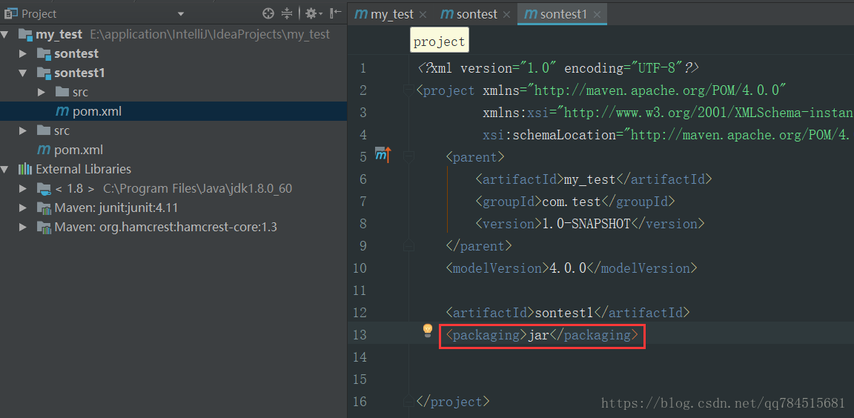854x418 pixels.
Task: Click the root src folder icon
Action: [44, 130]
